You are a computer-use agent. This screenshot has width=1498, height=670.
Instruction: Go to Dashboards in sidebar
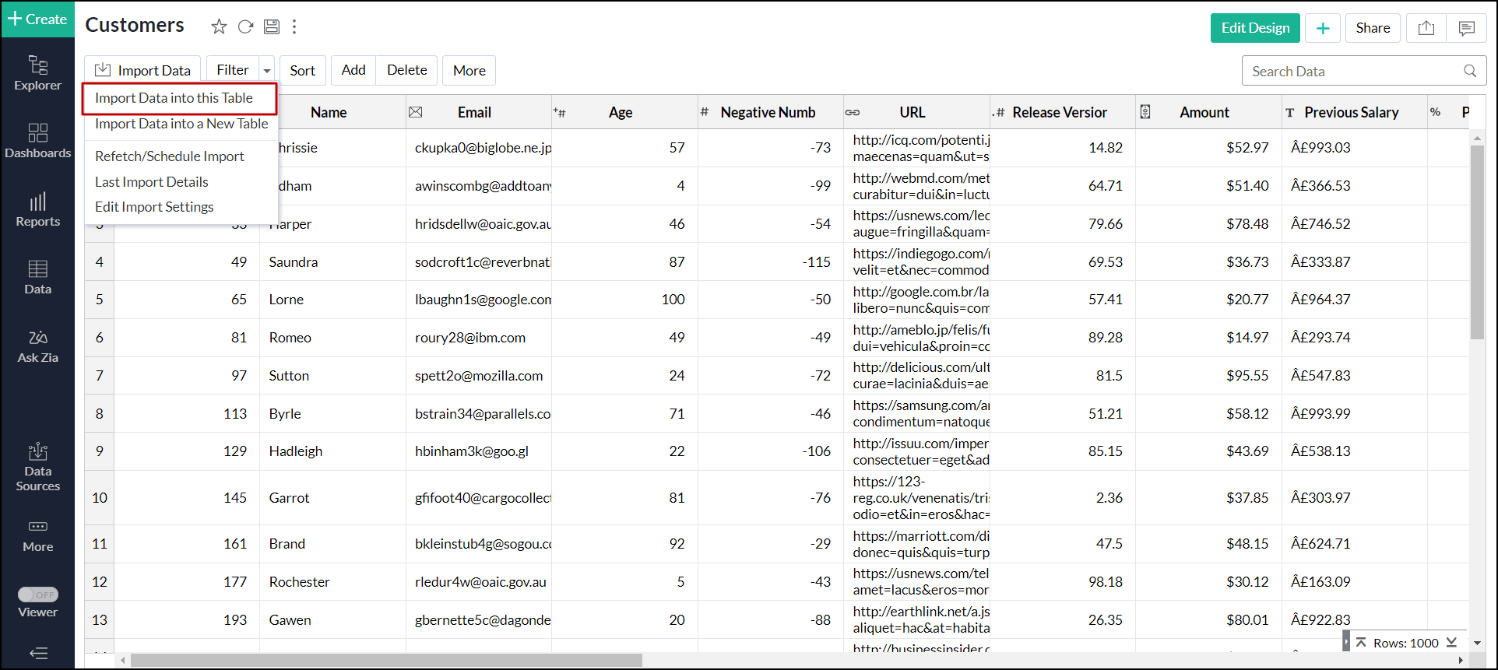coord(37,141)
